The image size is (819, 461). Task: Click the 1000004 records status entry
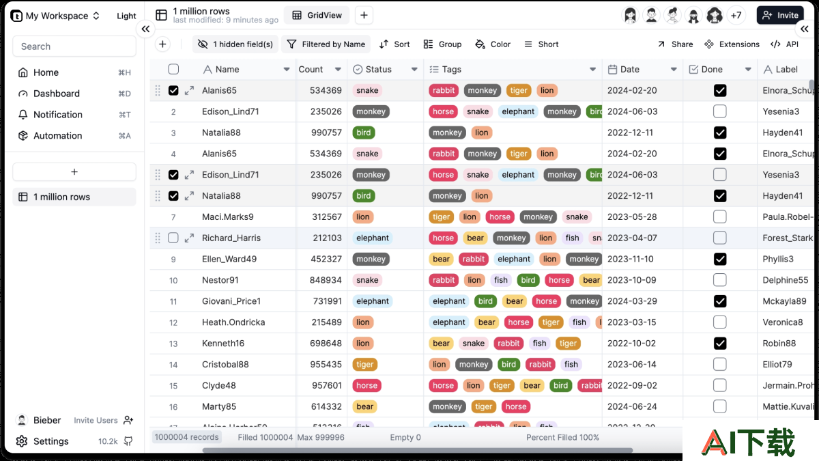186,437
